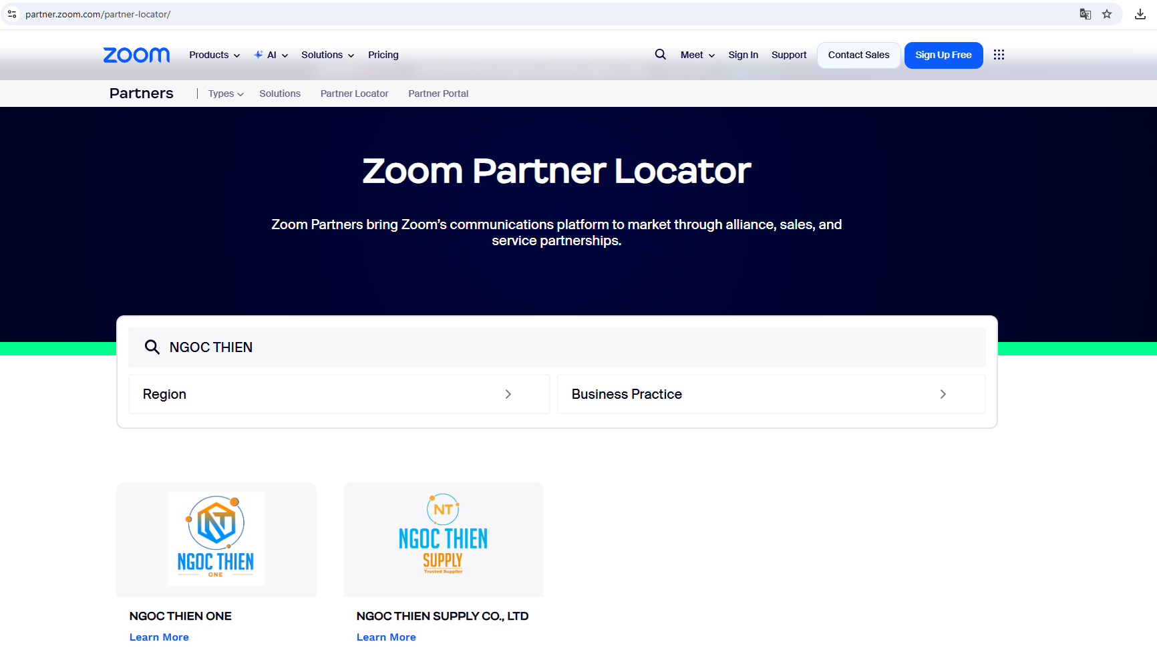This screenshot has width=1157, height=660.
Task: Switch to the Partner Portal tab
Action: 438,94
